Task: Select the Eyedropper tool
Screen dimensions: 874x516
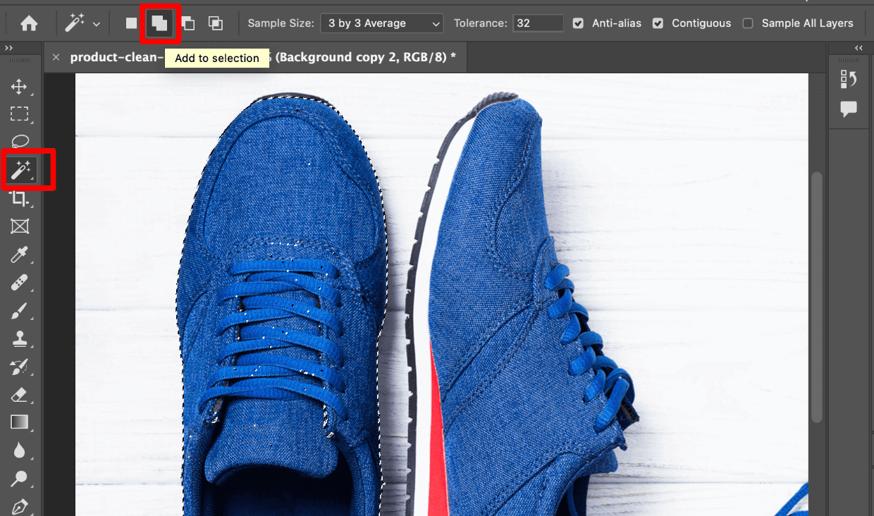Action: tap(20, 254)
